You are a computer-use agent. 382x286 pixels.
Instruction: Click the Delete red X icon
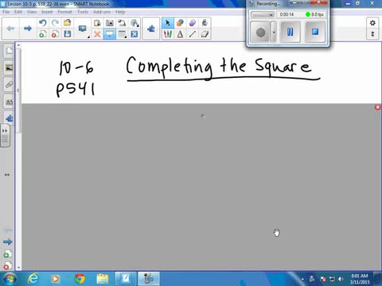pos(97,34)
